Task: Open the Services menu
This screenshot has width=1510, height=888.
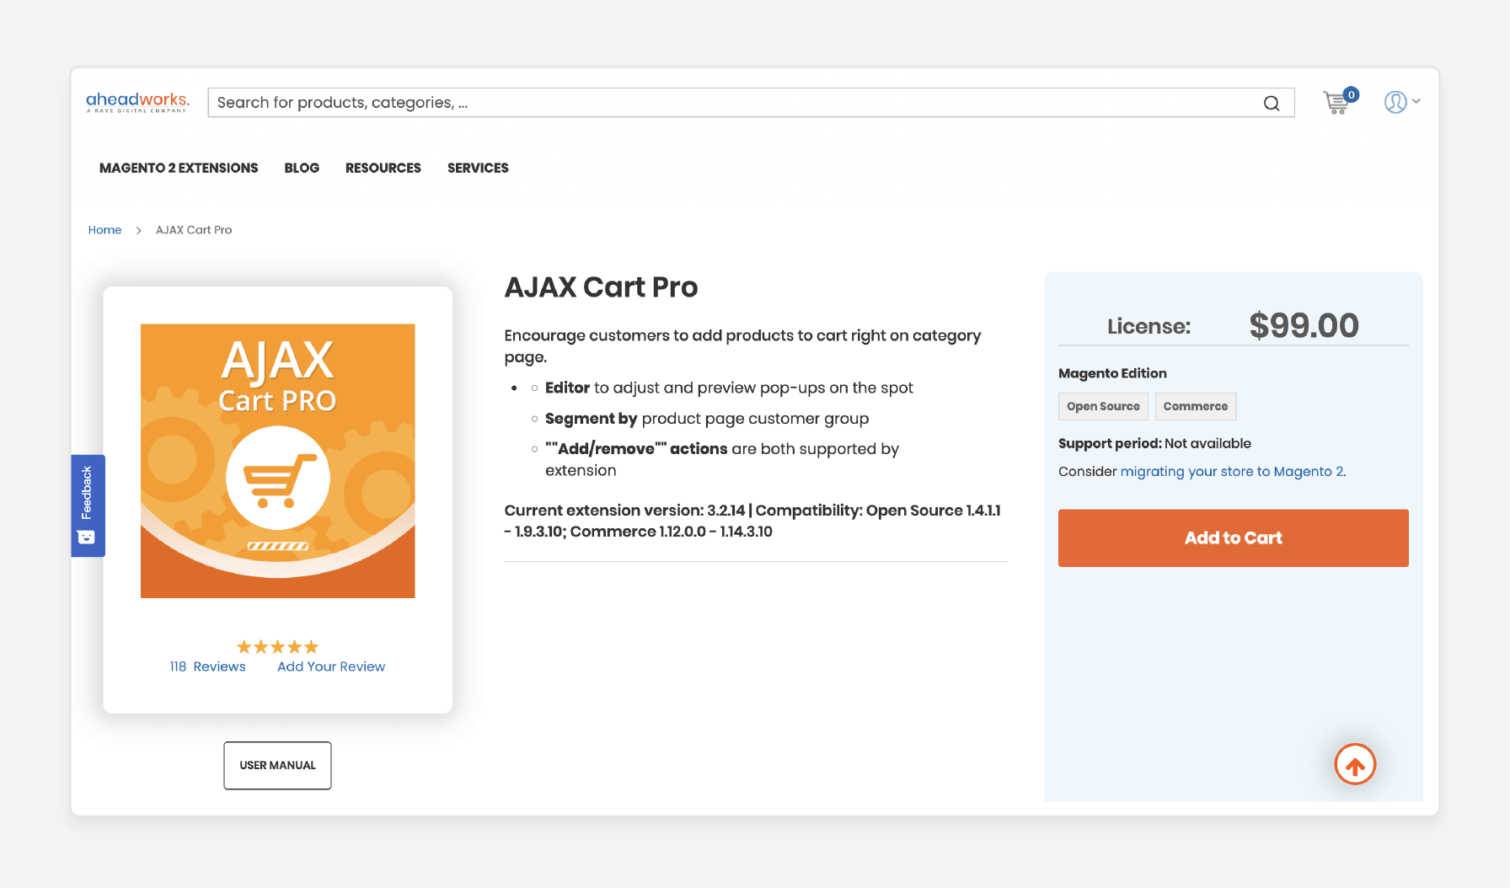Action: [x=478, y=168]
